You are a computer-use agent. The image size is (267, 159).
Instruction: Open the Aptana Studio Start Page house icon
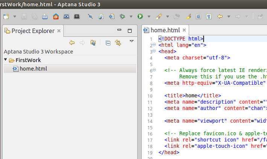tap(56, 16)
